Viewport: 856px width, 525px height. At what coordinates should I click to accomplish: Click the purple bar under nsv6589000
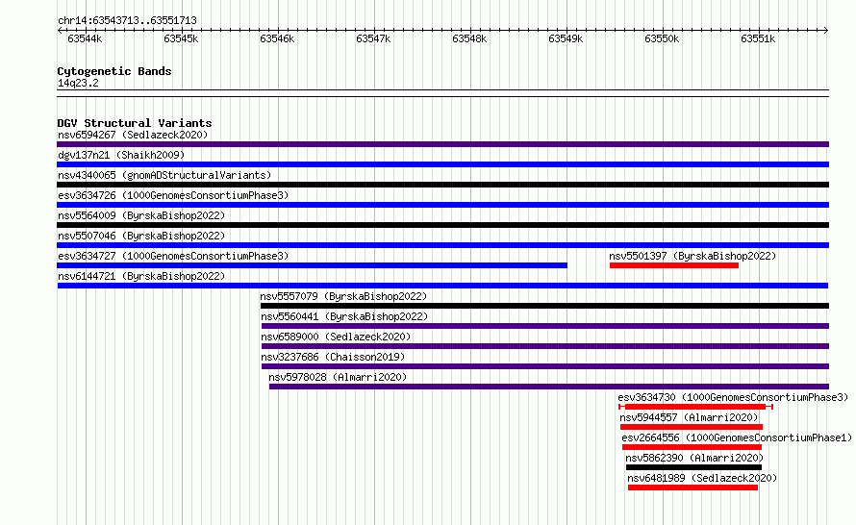[x=545, y=346]
